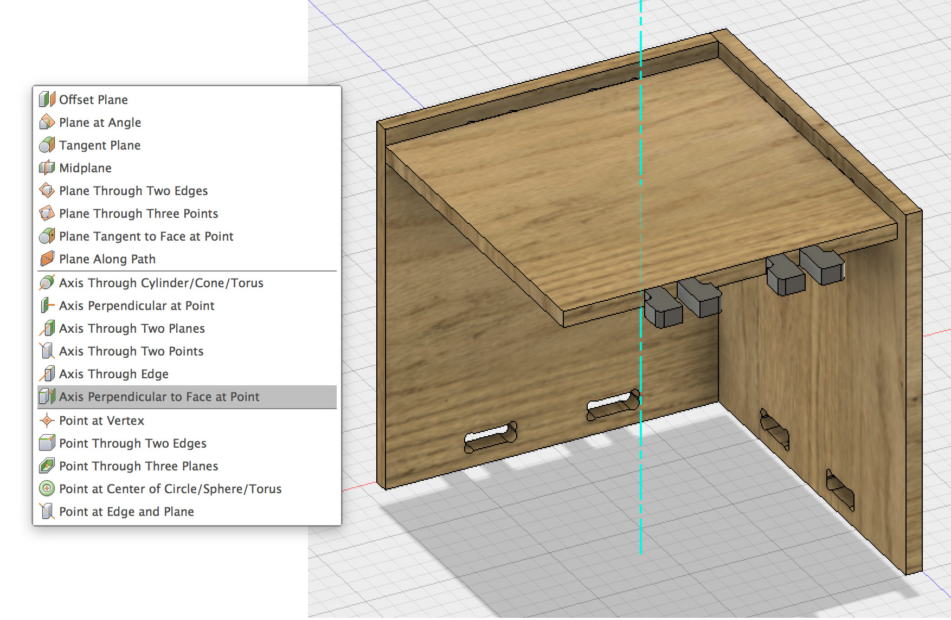Select Plane Tangent to Face at Point
This screenshot has width=951, height=620.
[x=146, y=236]
